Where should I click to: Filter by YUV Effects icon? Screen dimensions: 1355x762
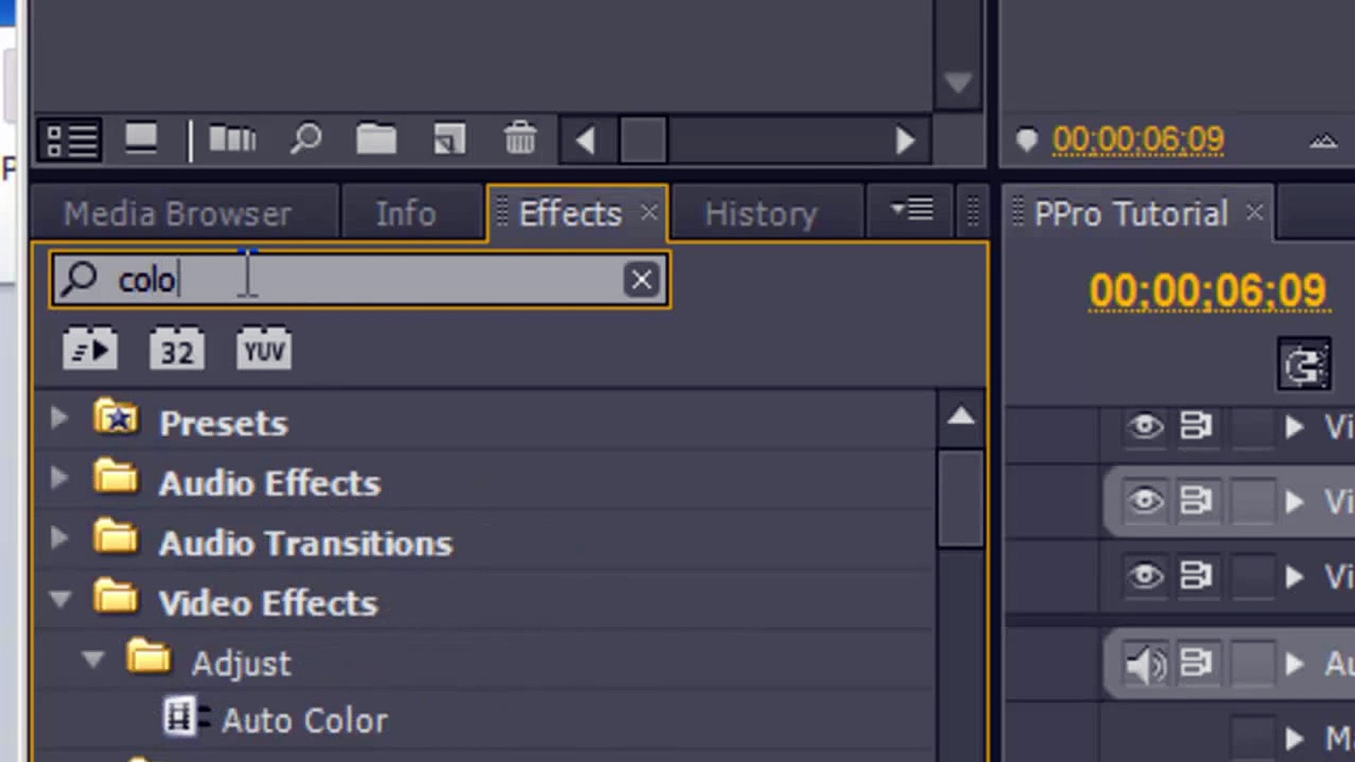tap(264, 349)
